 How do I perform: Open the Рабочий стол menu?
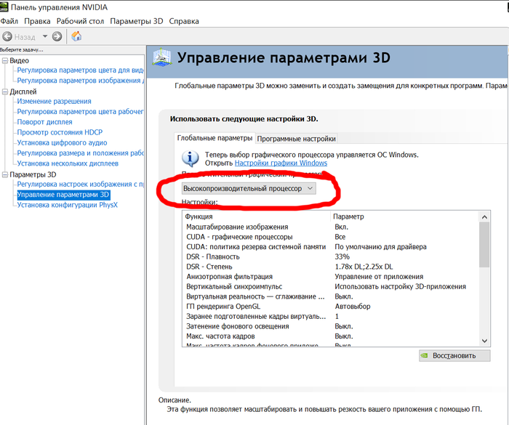(x=80, y=21)
